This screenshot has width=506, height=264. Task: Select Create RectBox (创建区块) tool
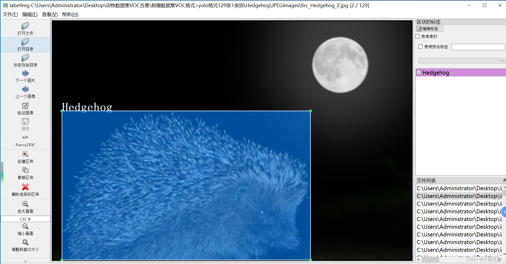click(x=25, y=154)
